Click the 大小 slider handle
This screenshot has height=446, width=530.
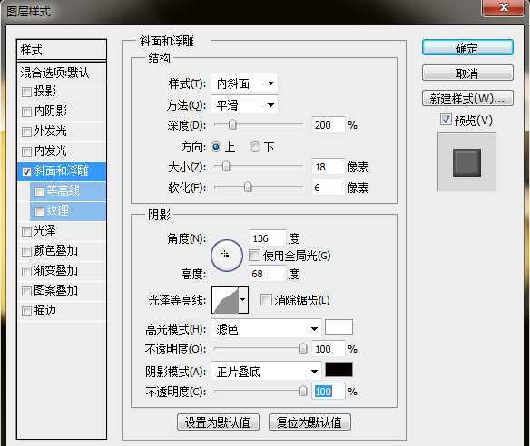pos(226,167)
